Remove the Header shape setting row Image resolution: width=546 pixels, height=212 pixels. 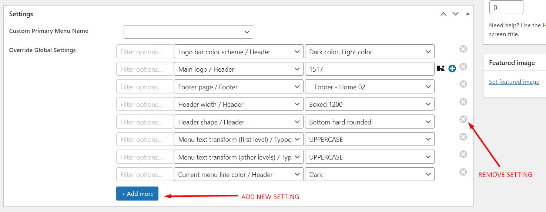click(463, 119)
